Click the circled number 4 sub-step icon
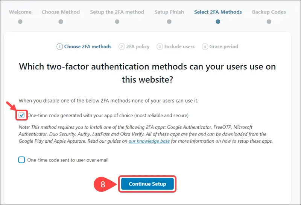 205,47
